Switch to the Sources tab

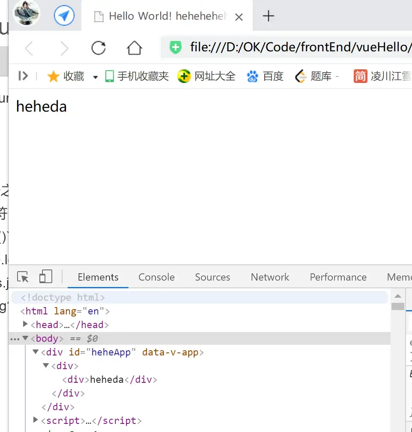(212, 277)
